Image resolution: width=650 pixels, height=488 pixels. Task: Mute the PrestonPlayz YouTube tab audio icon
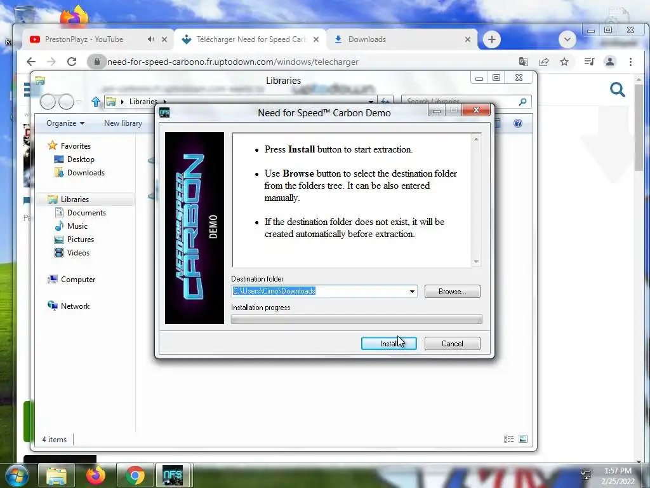(x=150, y=39)
